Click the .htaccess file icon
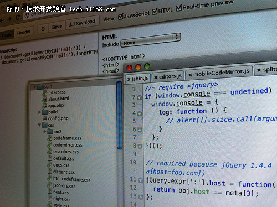The height and width of the screenshot is (207, 277). (x=44, y=93)
